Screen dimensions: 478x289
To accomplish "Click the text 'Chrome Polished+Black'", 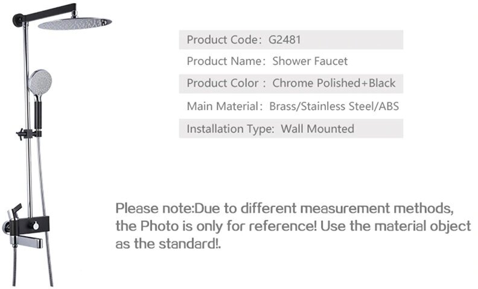I will (334, 83).
